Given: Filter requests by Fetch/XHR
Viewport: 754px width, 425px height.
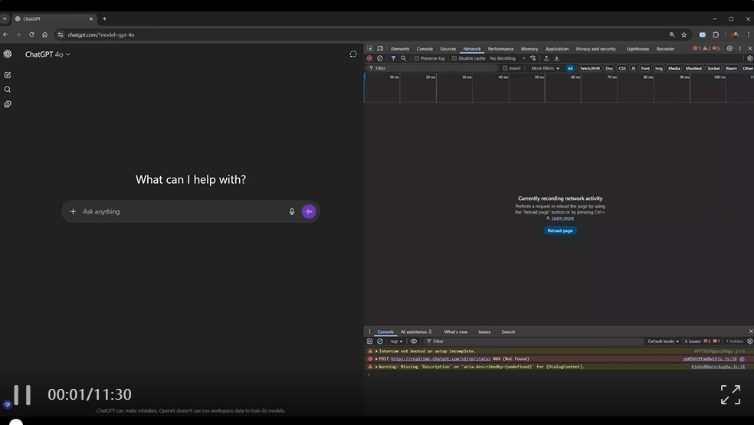Looking at the screenshot, I should pyautogui.click(x=590, y=68).
